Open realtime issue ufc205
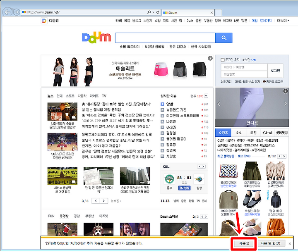The height and width of the screenshot is (252, 298). coord(171,127)
